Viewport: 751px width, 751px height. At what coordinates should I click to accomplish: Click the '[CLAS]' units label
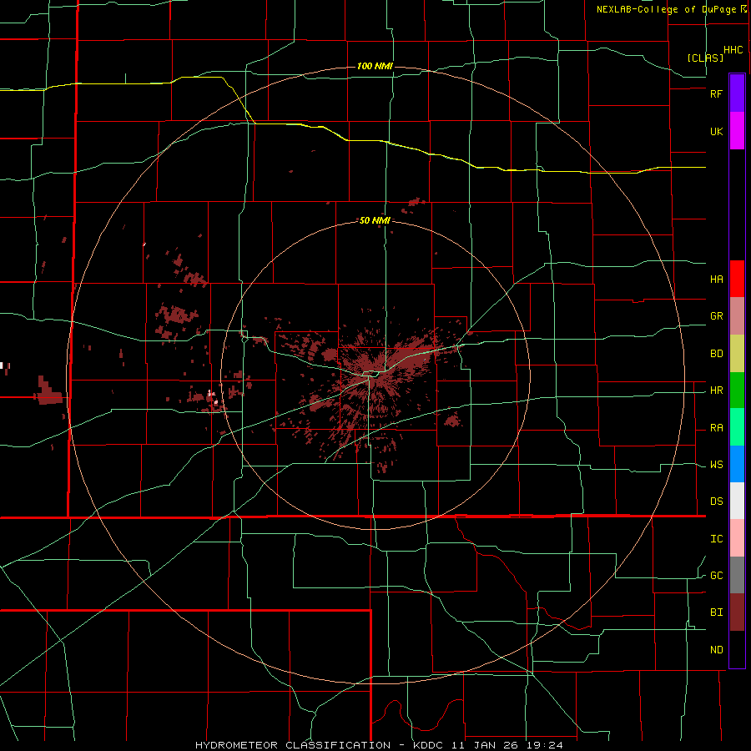pos(705,58)
